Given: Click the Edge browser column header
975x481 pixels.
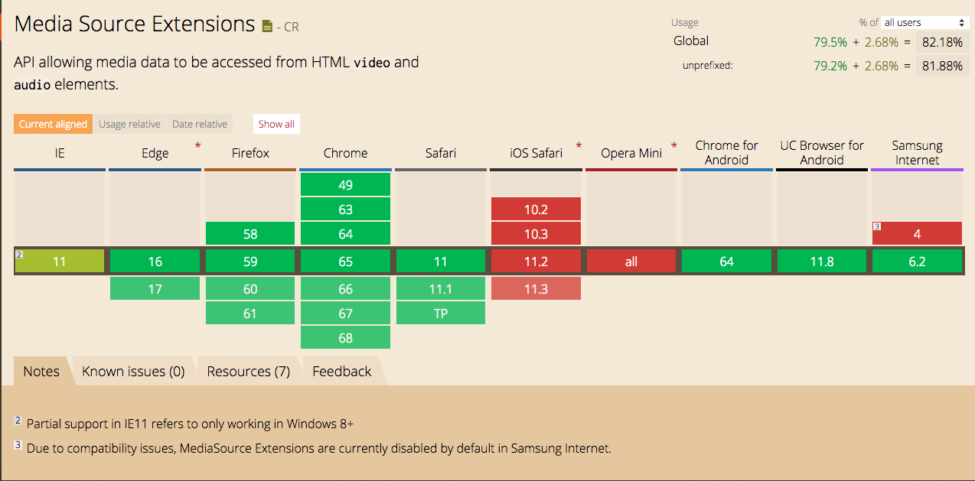Looking at the screenshot, I should [x=155, y=153].
